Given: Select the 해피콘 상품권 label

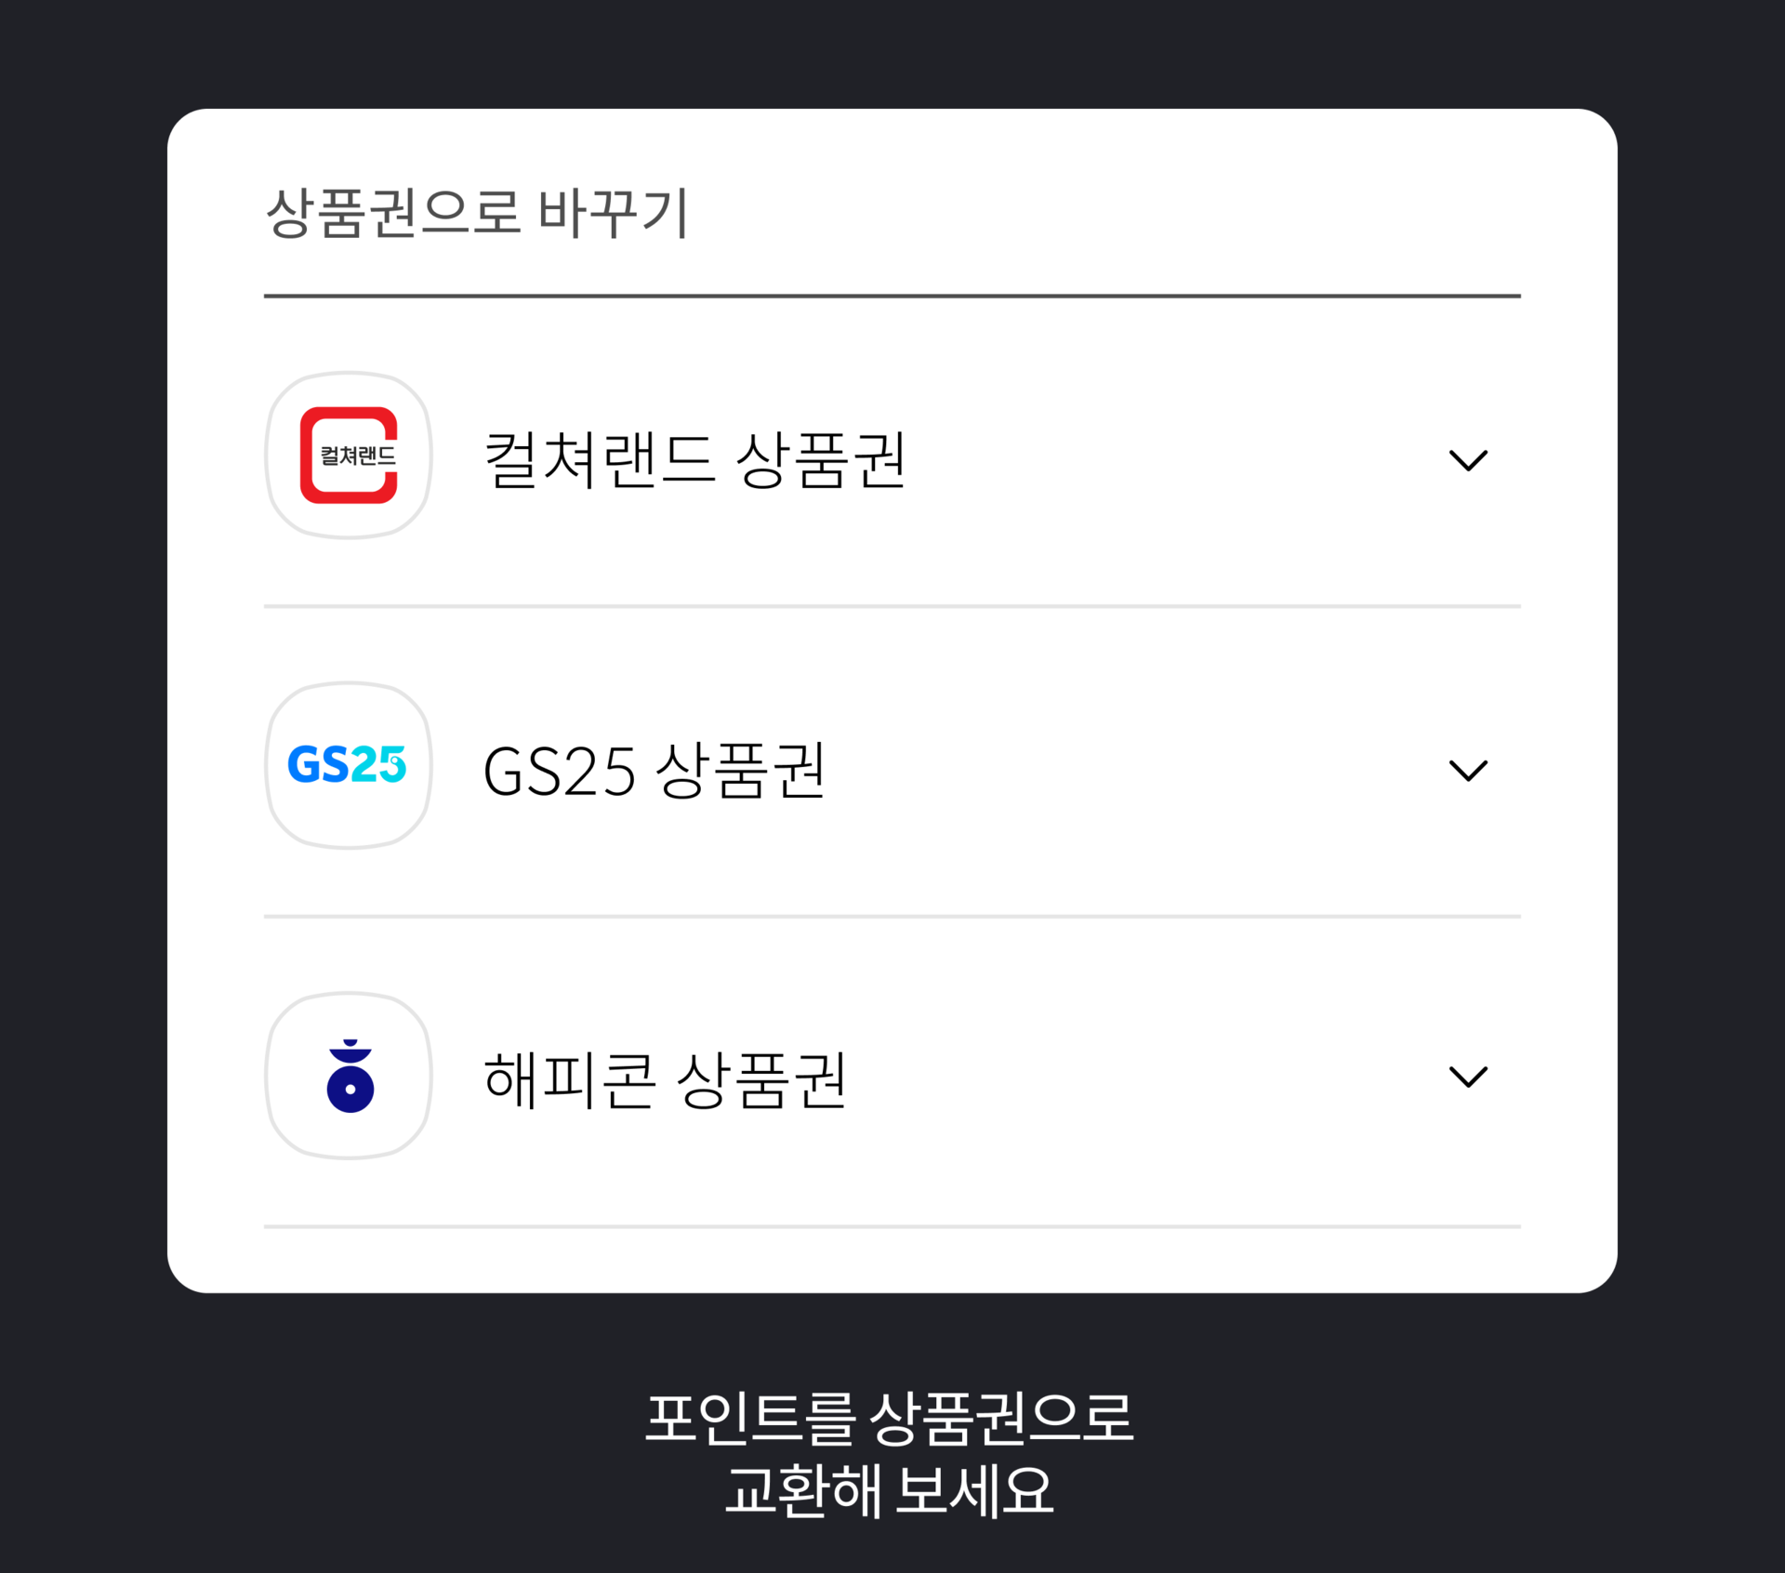Looking at the screenshot, I should point(665,1079).
